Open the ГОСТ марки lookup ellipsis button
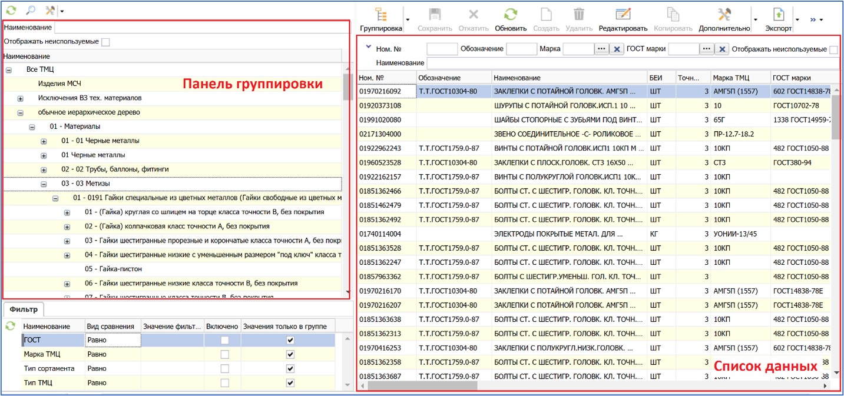This screenshot has width=844, height=396. 707,49
